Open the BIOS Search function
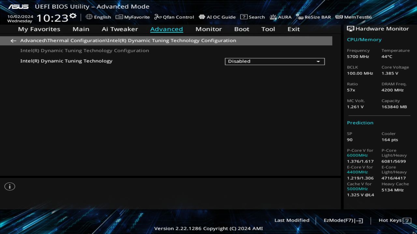Viewport: 417px width, 234px height. 252,17
